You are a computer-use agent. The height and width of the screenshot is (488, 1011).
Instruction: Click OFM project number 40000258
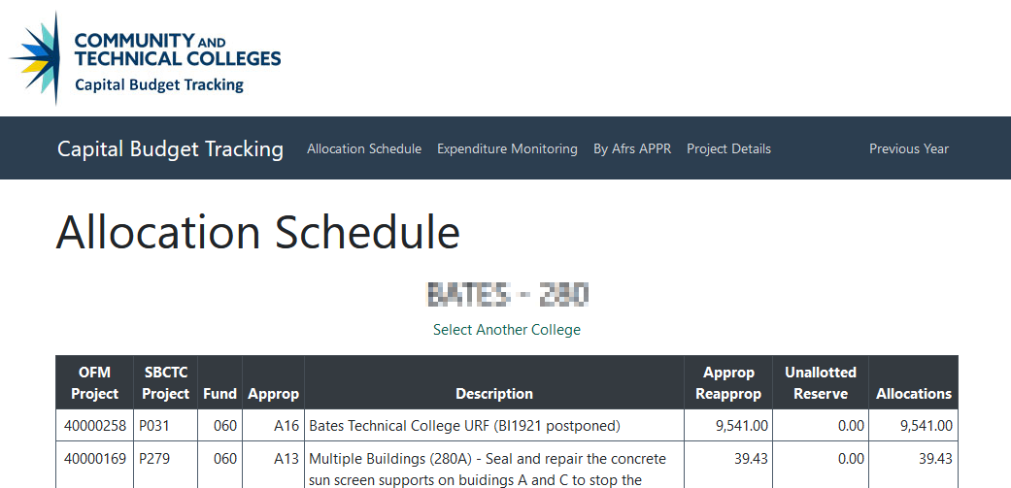click(x=94, y=425)
